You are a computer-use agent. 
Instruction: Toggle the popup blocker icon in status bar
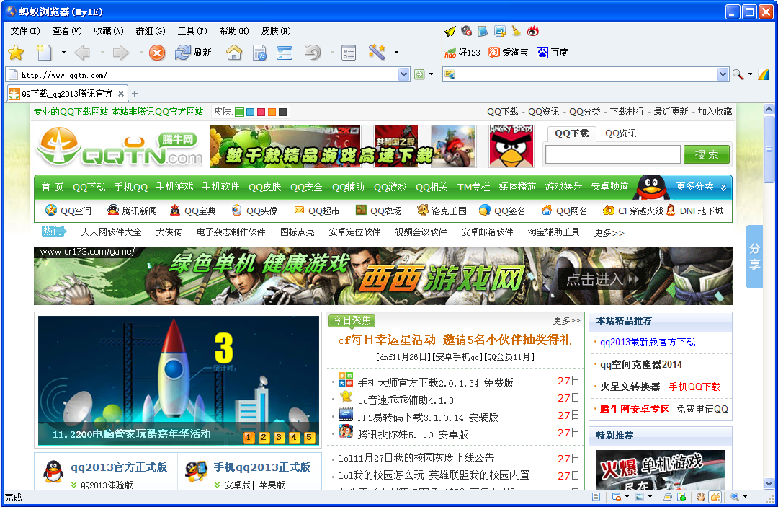point(617,497)
